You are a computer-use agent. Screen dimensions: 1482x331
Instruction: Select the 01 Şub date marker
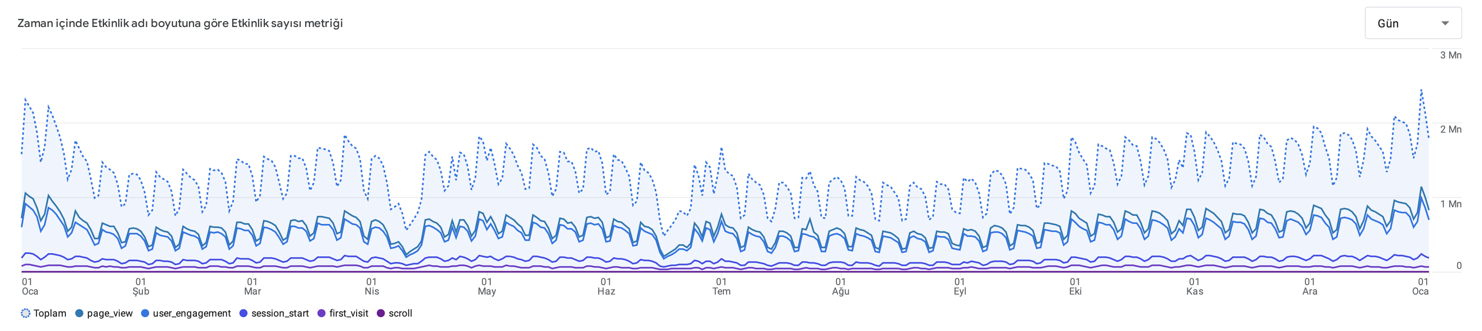pos(141,286)
